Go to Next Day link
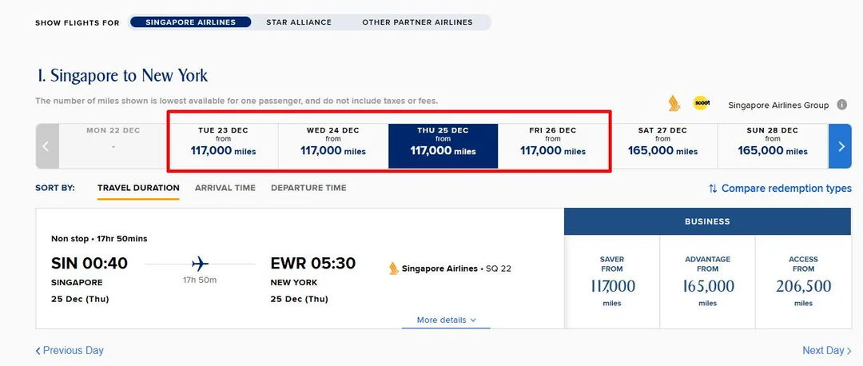Viewport: 863px width, 366px height. tap(826, 350)
